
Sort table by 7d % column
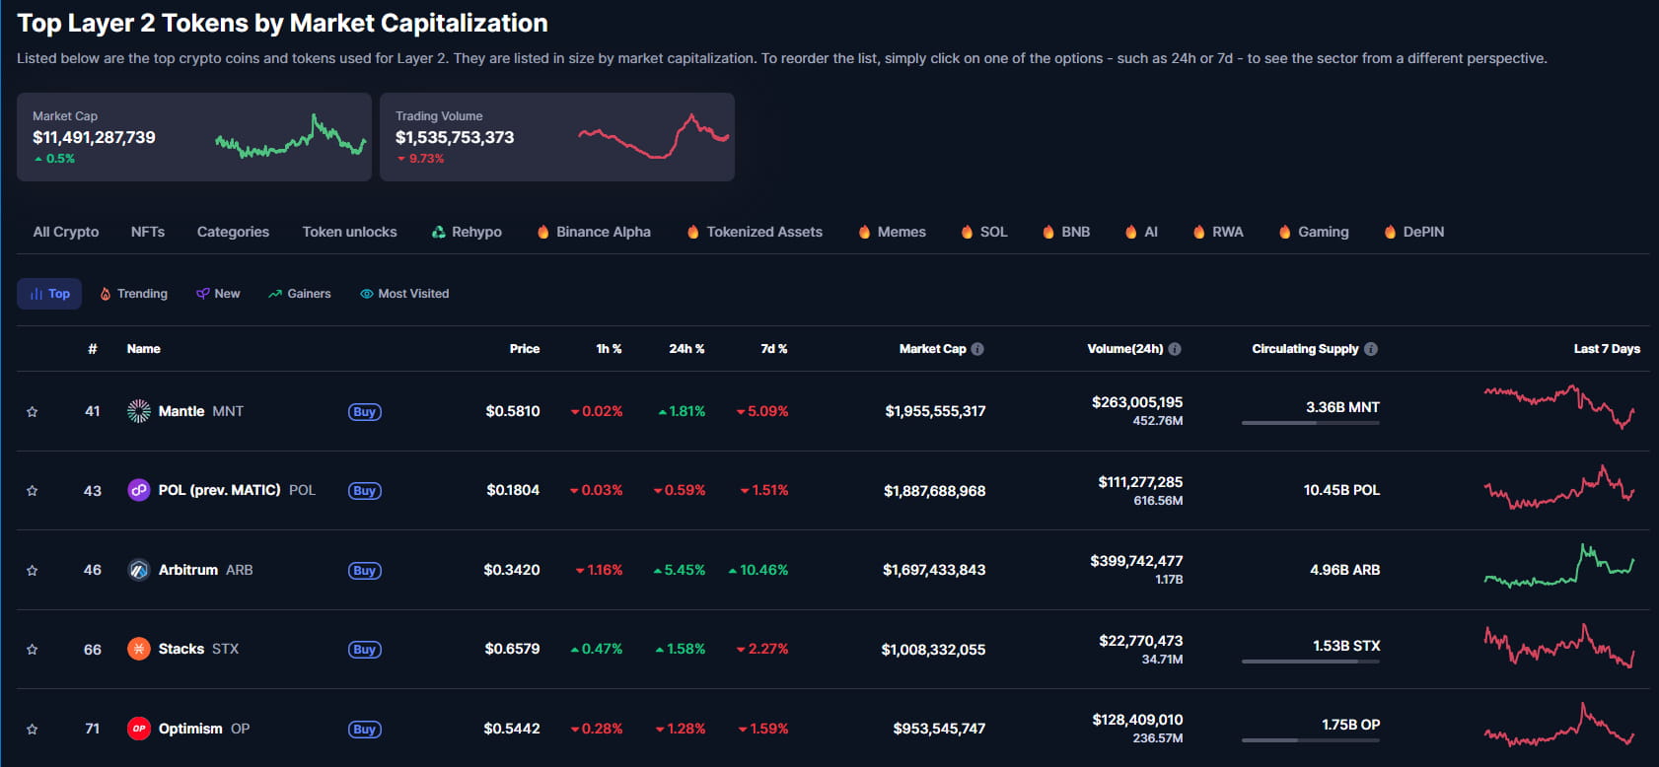tap(774, 349)
